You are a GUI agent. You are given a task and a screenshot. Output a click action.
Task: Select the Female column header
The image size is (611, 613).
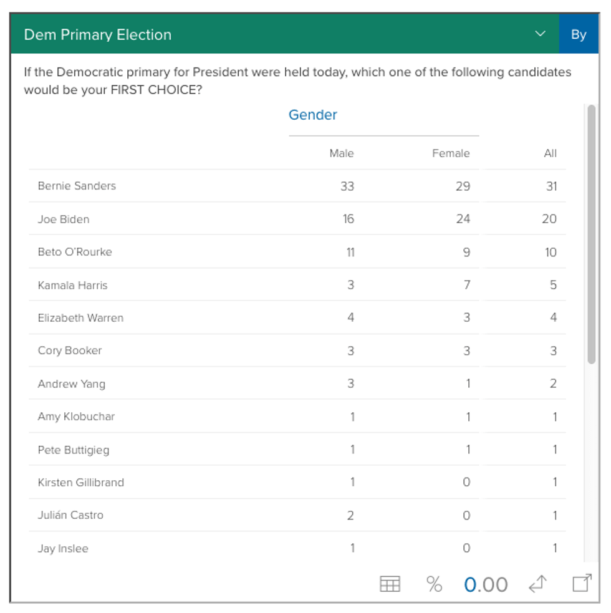[x=450, y=153]
